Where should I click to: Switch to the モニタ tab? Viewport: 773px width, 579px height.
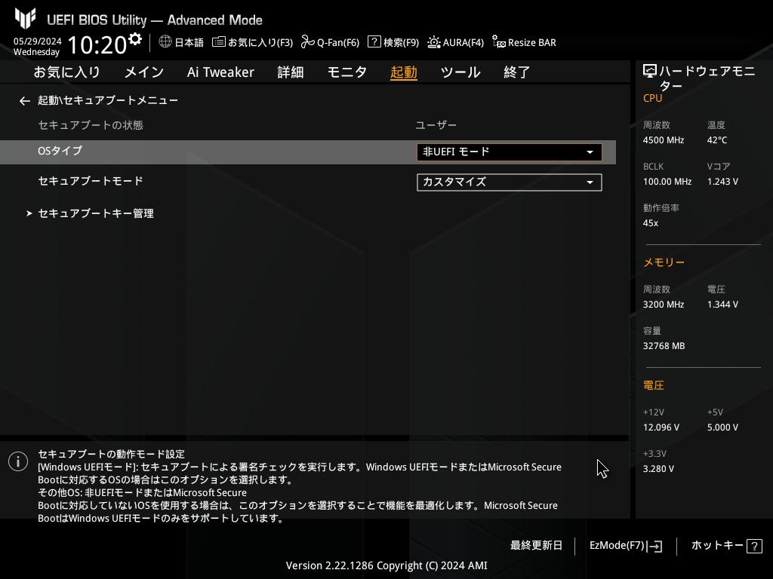[347, 72]
